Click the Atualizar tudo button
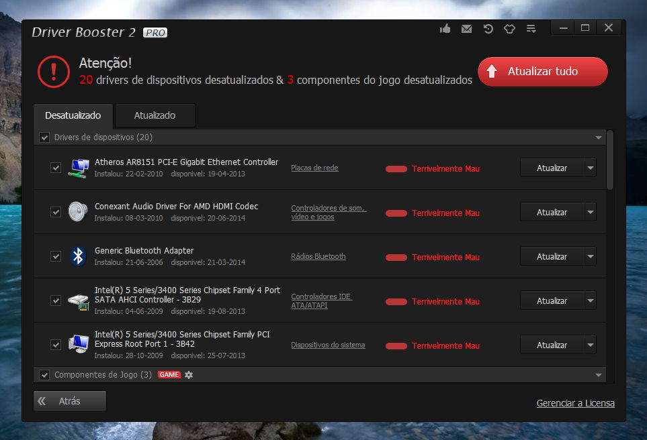 (x=543, y=72)
